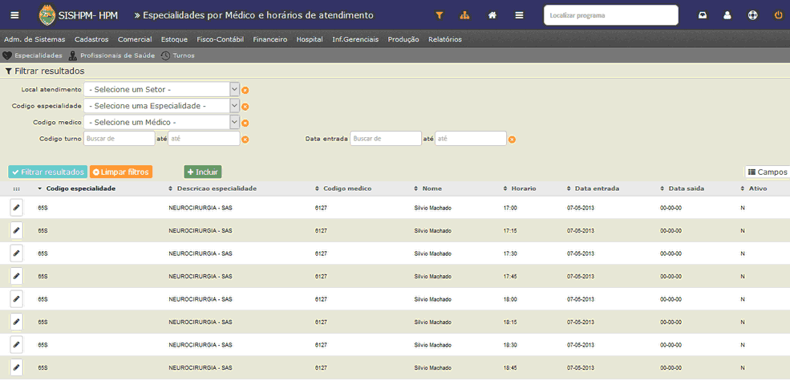Open the Codigo especialidade dropdown
The image size is (790, 381).
tap(161, 107)
